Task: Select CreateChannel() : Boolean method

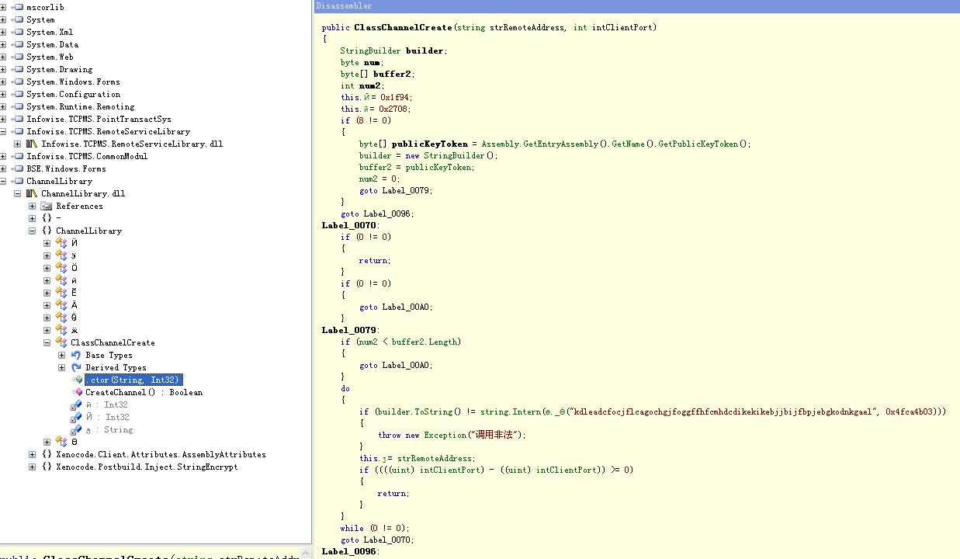Action: [144, 392]
